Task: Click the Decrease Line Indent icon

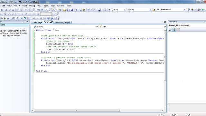Action: click(13, 18)
